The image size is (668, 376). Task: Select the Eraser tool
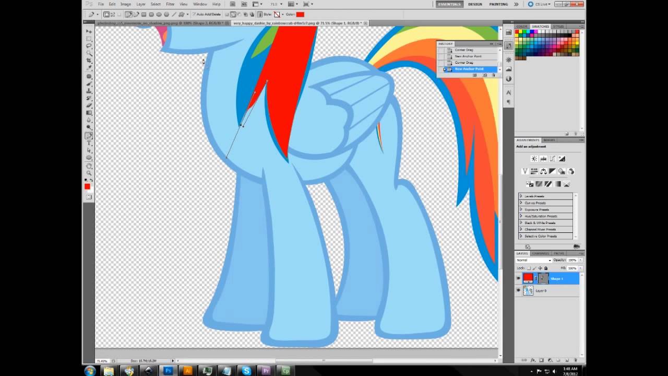pos(89,106)
